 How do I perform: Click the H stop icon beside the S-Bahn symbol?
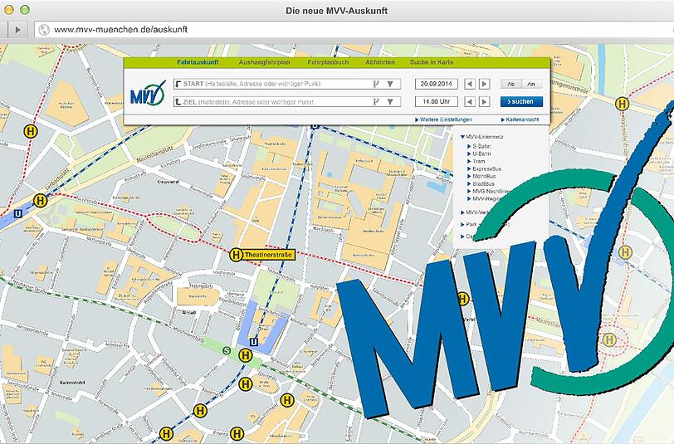(x=246, y=355)
